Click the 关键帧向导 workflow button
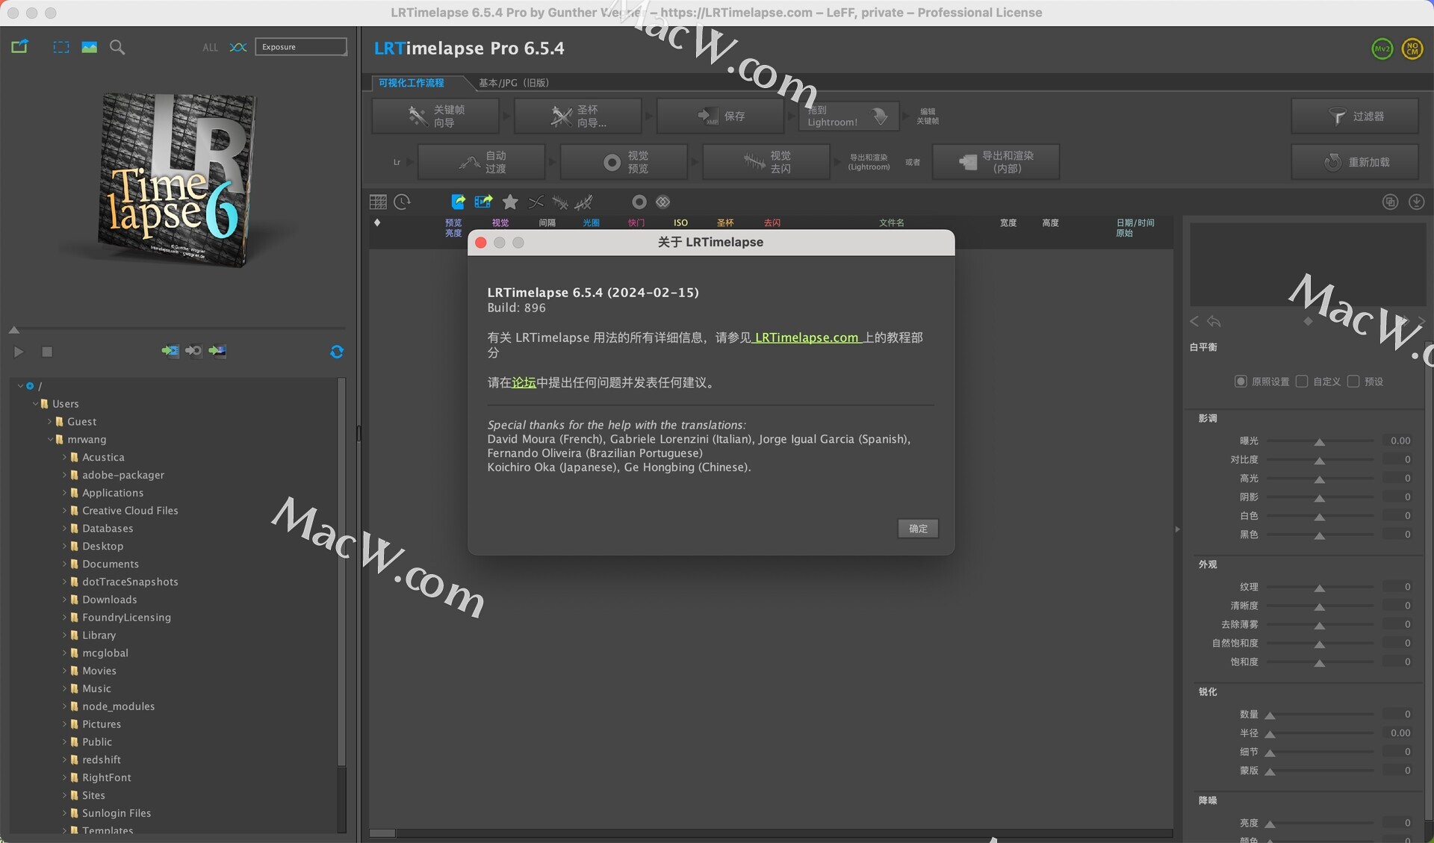This screenshot has height=843, width=1434. click(x=435, y=116)
